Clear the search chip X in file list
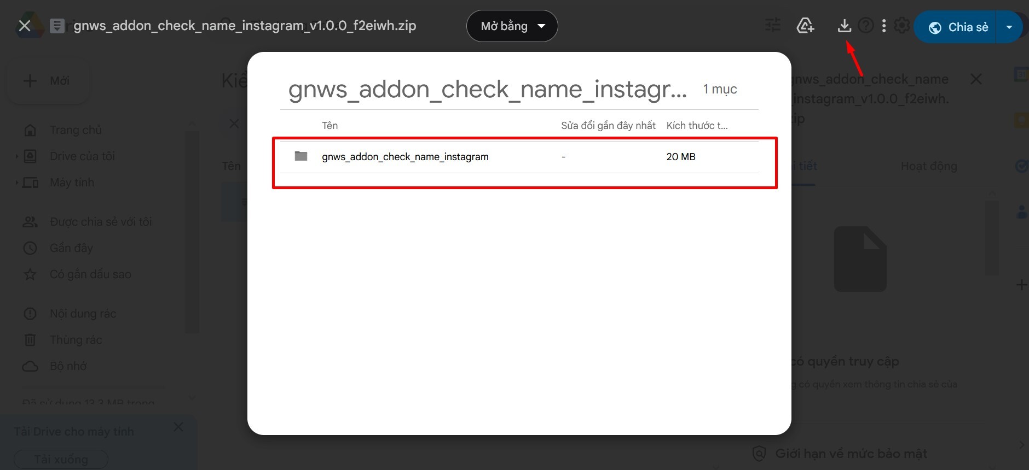Screen dimensions: 1029x470 point(234,124)
